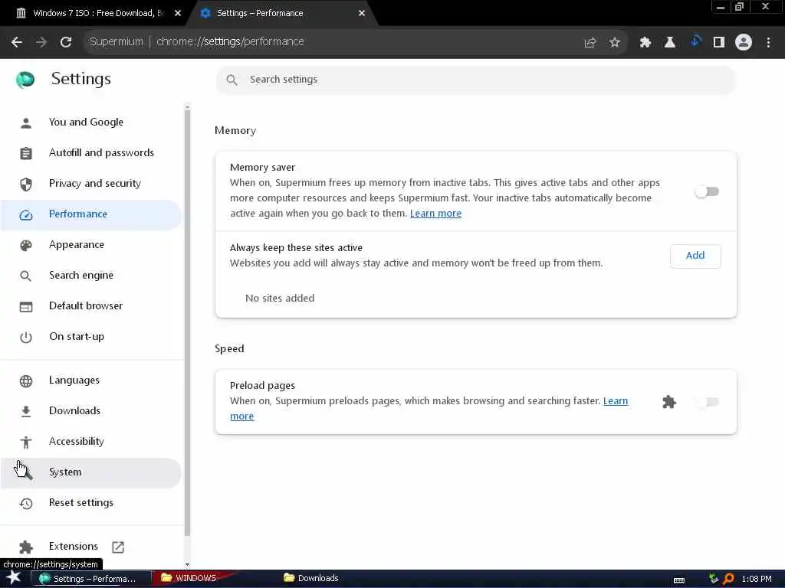Open the Experiments flask icon
Image resolution: width=785 pixels, height=588 pixels.
pyautogui.click(x=670, y=43)
